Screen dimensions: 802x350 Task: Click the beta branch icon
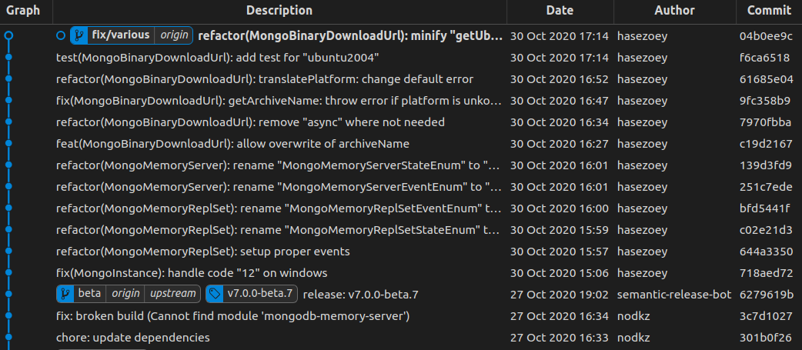(66, 294)
